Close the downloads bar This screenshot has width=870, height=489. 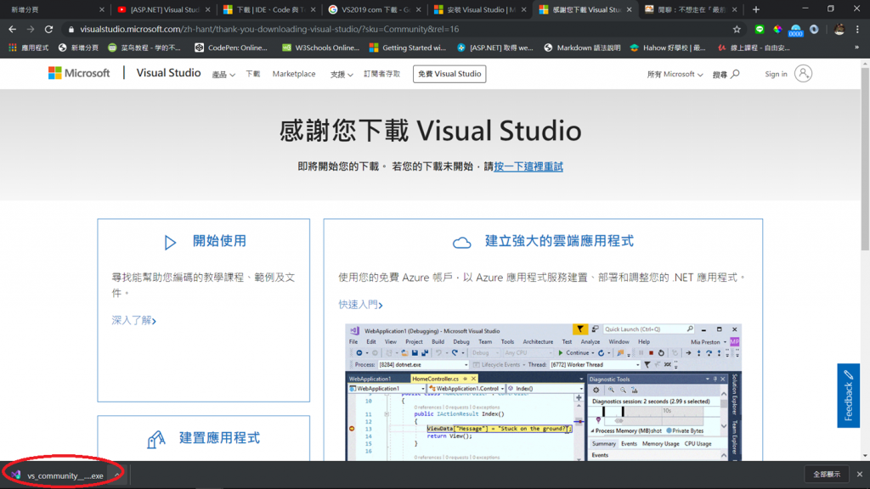pos(860,474)
